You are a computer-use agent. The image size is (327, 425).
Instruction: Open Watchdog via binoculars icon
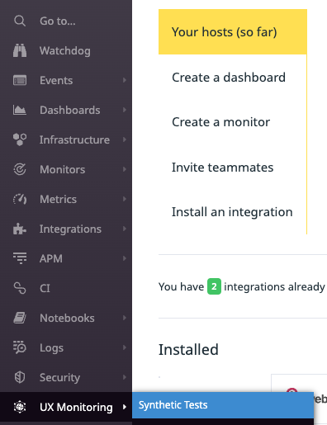tap(20, 50)
